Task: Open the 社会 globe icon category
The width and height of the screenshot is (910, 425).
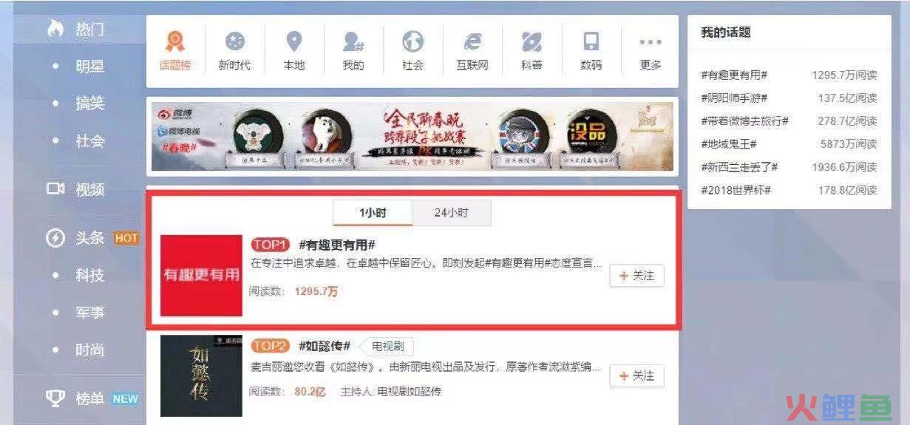Action: point(412,51)
